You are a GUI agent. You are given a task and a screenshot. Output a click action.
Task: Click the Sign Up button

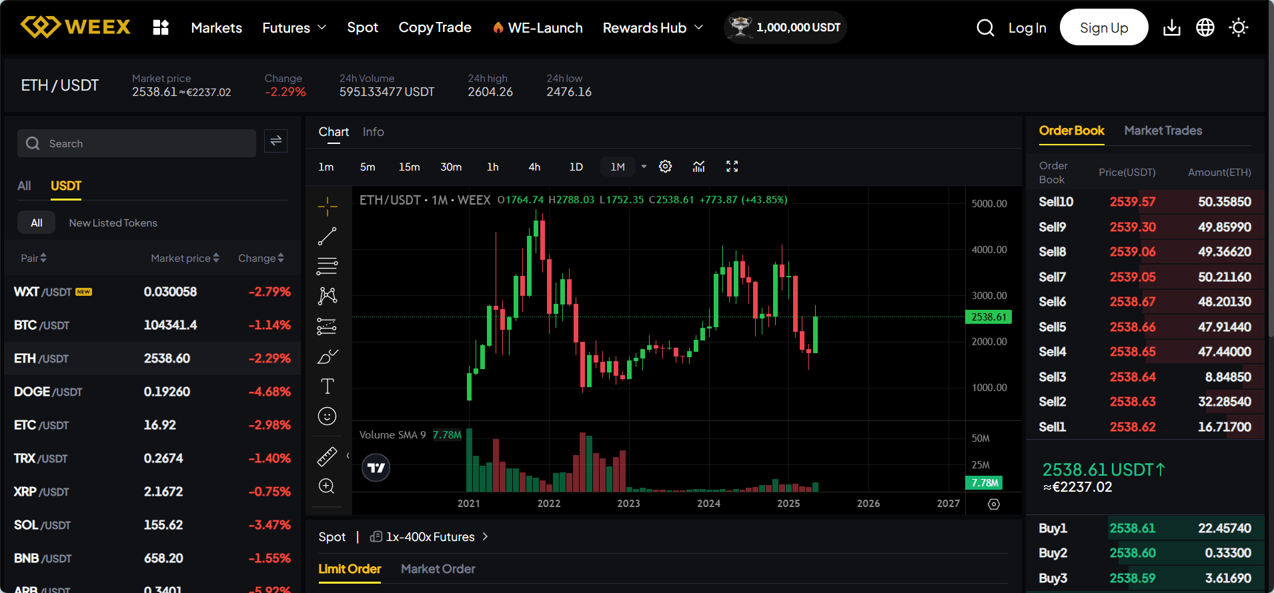[1104, 27]
